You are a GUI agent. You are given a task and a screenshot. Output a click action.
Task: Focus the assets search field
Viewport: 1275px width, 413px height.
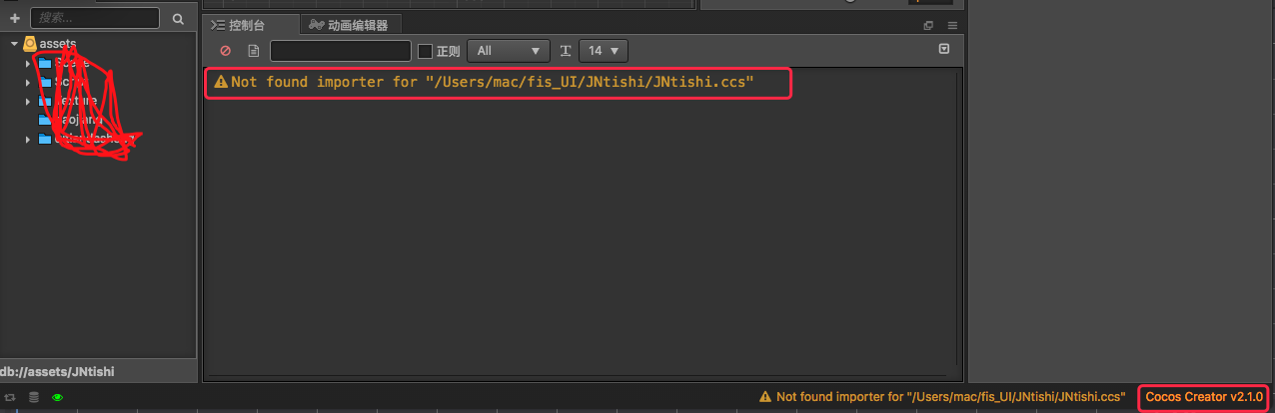(x=95, y=18)
